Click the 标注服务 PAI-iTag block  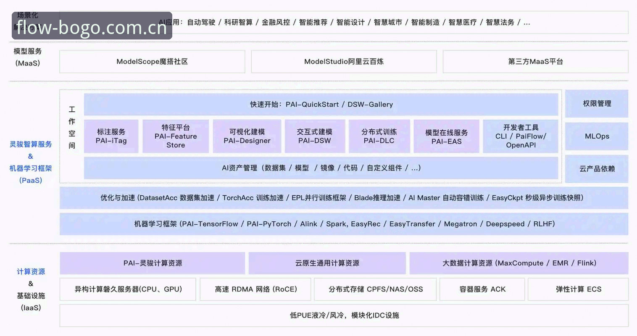[111, 136]
